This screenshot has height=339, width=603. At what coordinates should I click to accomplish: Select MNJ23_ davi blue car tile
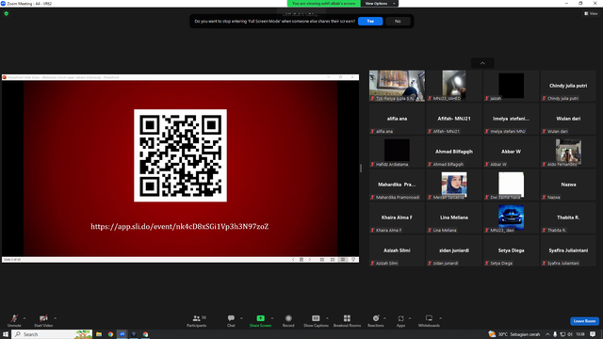point(511,218)
